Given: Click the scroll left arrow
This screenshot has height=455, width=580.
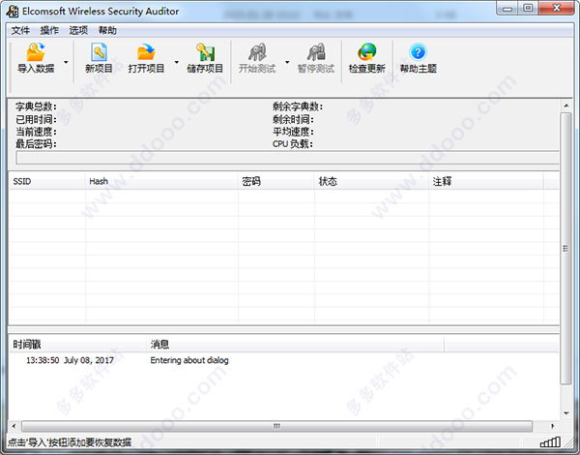Looking at the screenshot, I should 14,426.
